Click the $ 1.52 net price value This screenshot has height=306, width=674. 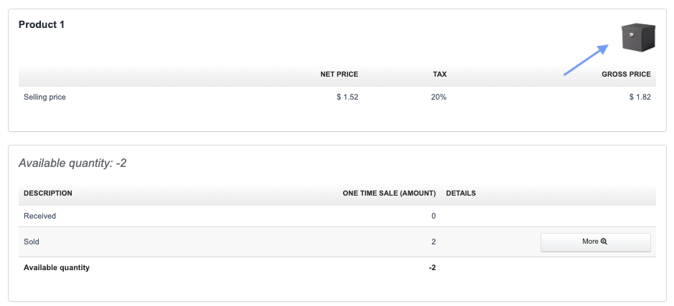pyautogui.click(x=347, y=97)
